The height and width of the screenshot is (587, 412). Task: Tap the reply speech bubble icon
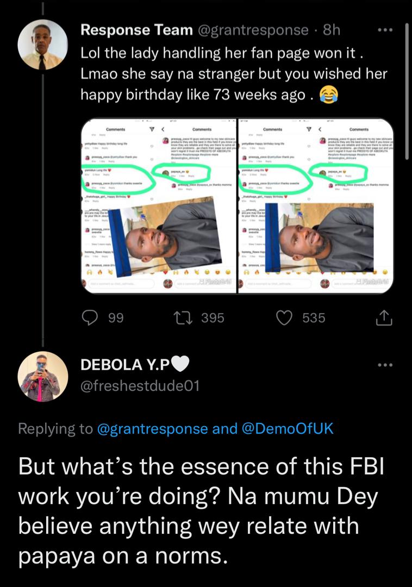click(x=90, y=318)
